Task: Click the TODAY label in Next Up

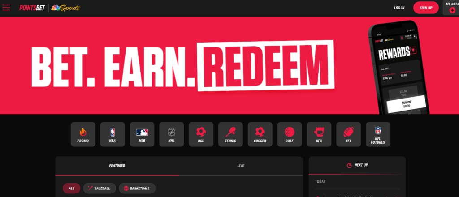Action: (320, 182)
